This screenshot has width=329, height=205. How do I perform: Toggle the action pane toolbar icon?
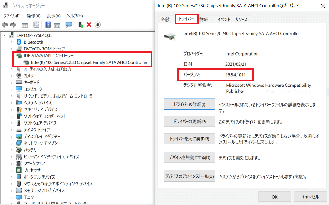pos(57,25)
